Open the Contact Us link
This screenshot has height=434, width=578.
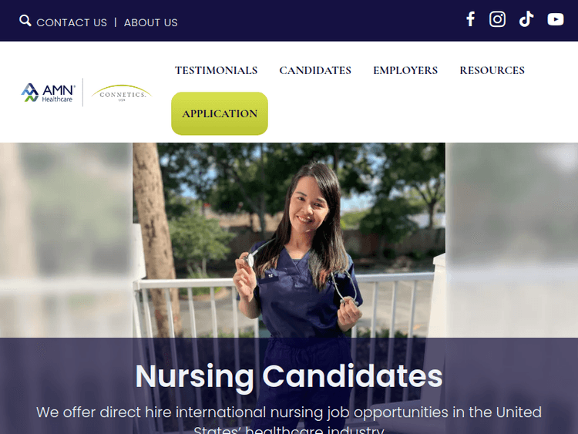(x=72, y=22)
